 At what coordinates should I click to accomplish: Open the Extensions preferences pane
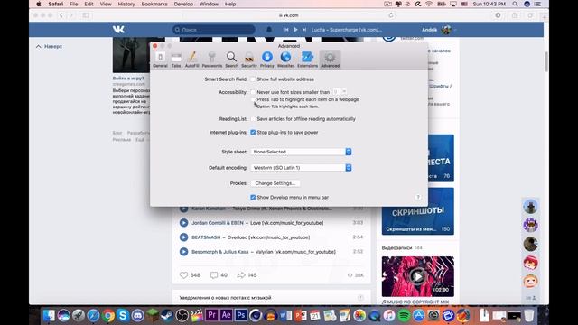[307, 60]
